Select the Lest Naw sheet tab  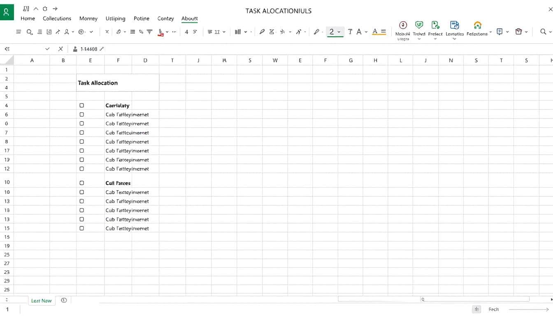coord(42,301)
